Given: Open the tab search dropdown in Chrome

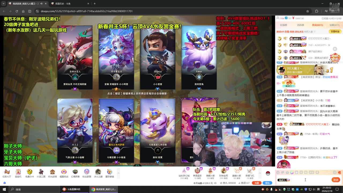Looking at the screenshot, I should pyautogui.click(x=4, y=3).
